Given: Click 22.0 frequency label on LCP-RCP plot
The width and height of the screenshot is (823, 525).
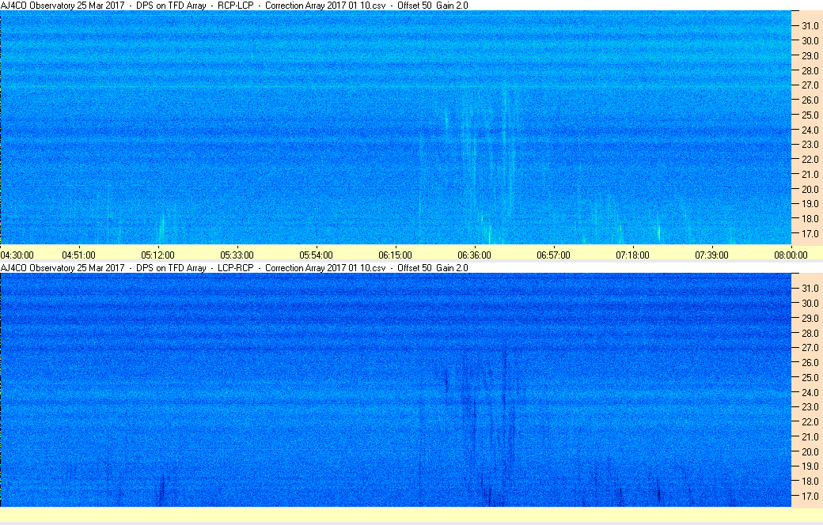Looking at the screenshot, I should pos(810,421).
